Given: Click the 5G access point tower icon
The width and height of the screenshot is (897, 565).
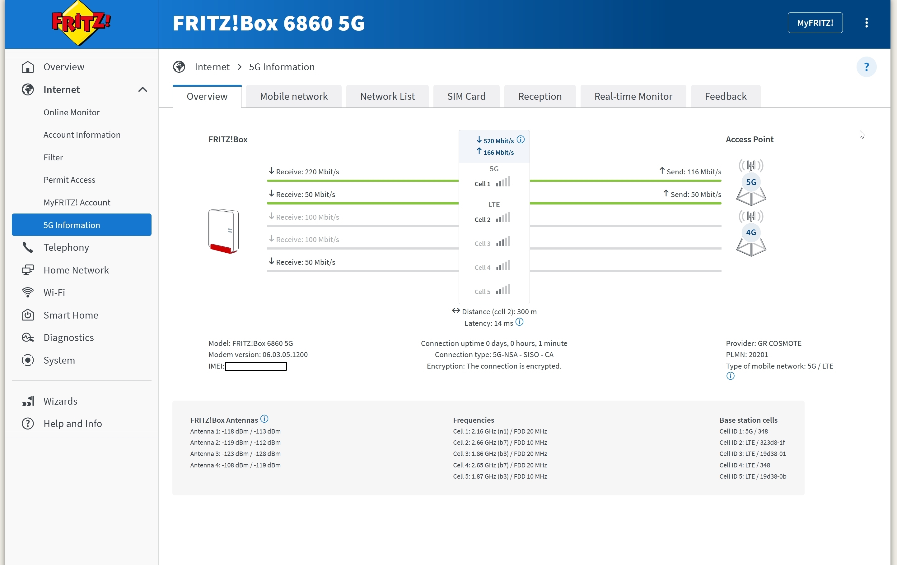Looking at the screenshot, I should coord(751,182).
